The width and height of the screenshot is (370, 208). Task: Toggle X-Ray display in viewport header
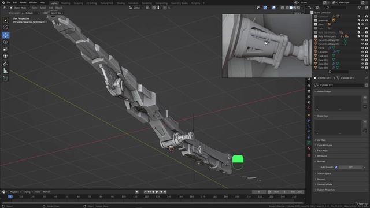(283, 8)
